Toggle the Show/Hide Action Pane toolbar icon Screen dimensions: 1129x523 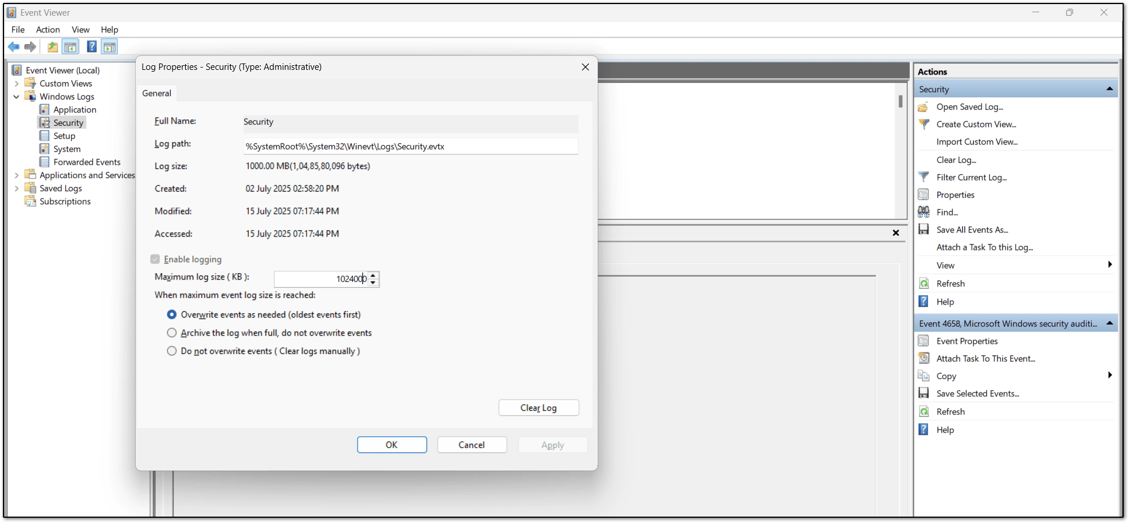click(x=110, y=47)
